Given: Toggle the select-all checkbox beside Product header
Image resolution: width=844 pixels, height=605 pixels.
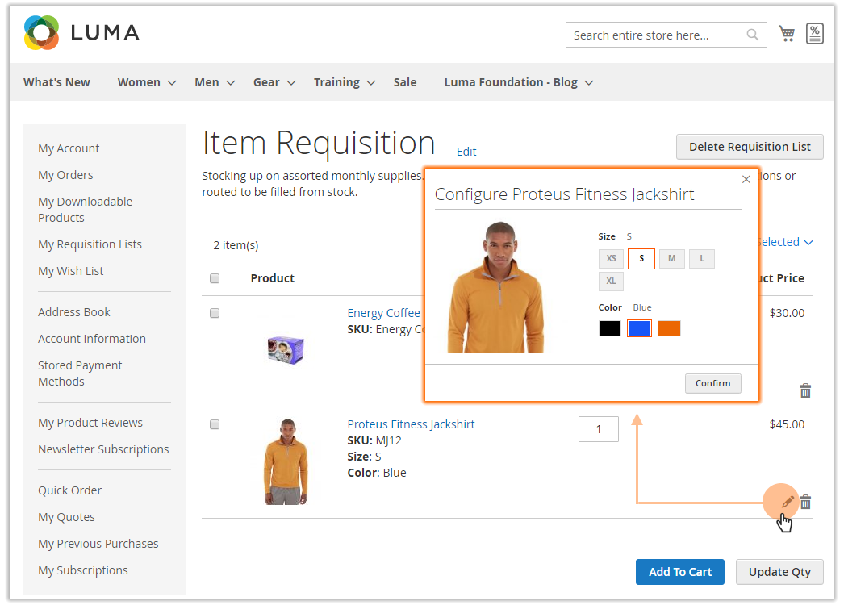Looking at the screenshot, I should pos(215,278).
